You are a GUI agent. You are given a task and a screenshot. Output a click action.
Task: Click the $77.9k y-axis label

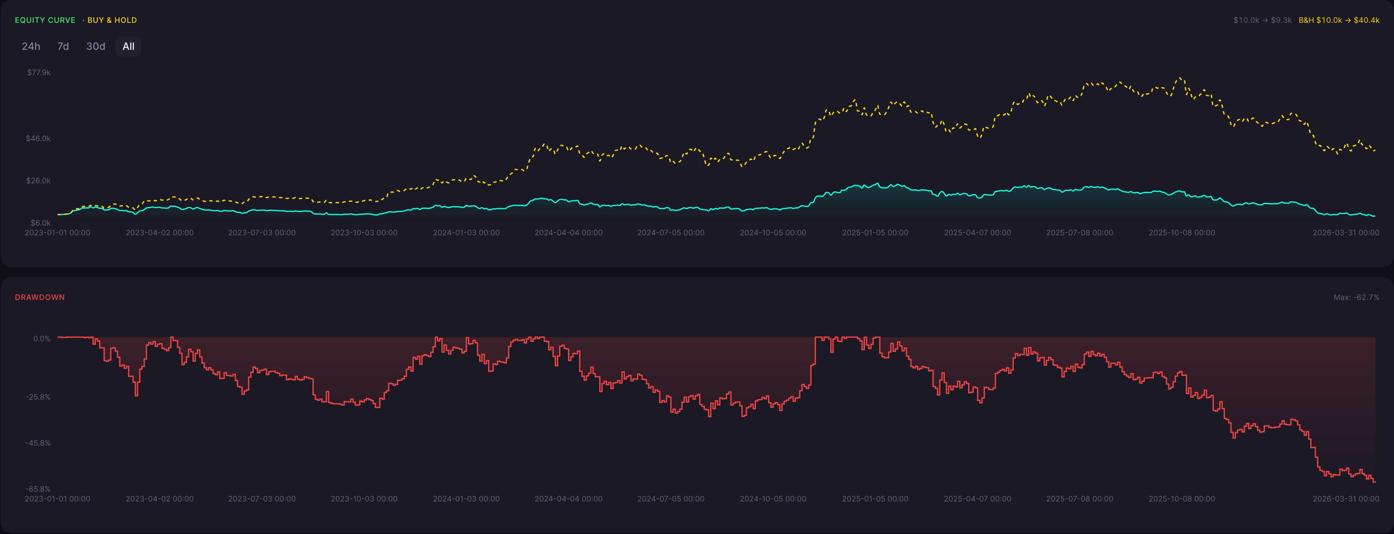(x=39, y=72)
